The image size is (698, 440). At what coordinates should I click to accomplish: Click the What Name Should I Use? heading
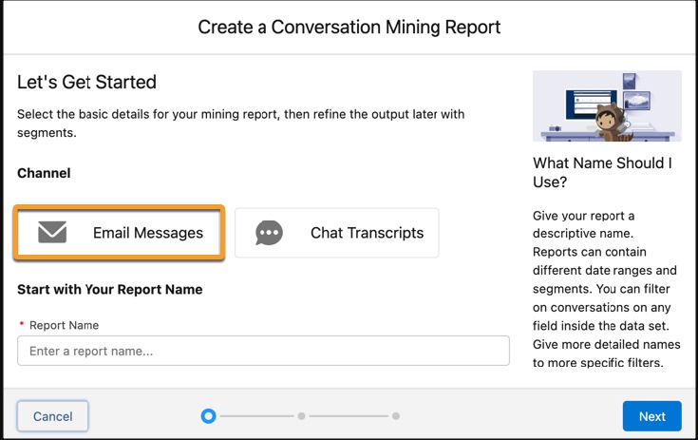tap(602, 172)
